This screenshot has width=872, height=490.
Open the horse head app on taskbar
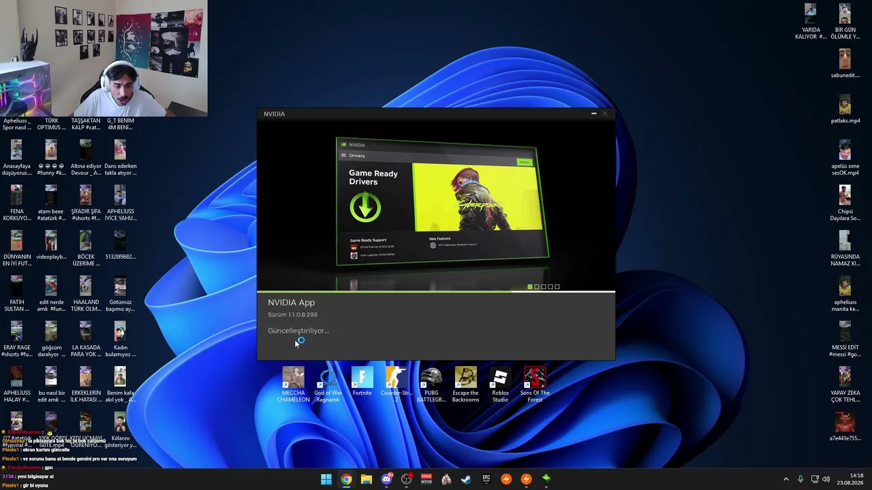click(x=446, y=479)
